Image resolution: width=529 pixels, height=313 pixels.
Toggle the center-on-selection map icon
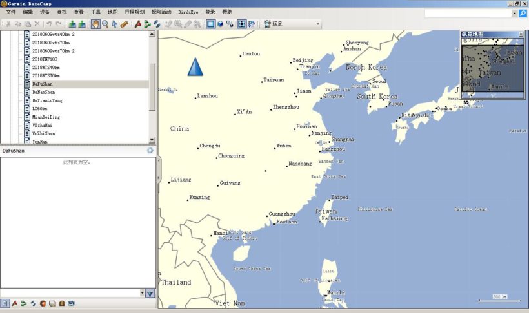(241, 24)
